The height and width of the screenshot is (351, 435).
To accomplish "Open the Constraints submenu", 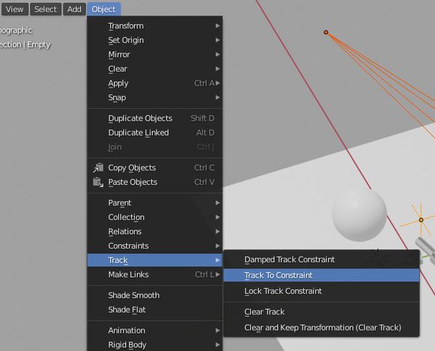I will 155,246.
